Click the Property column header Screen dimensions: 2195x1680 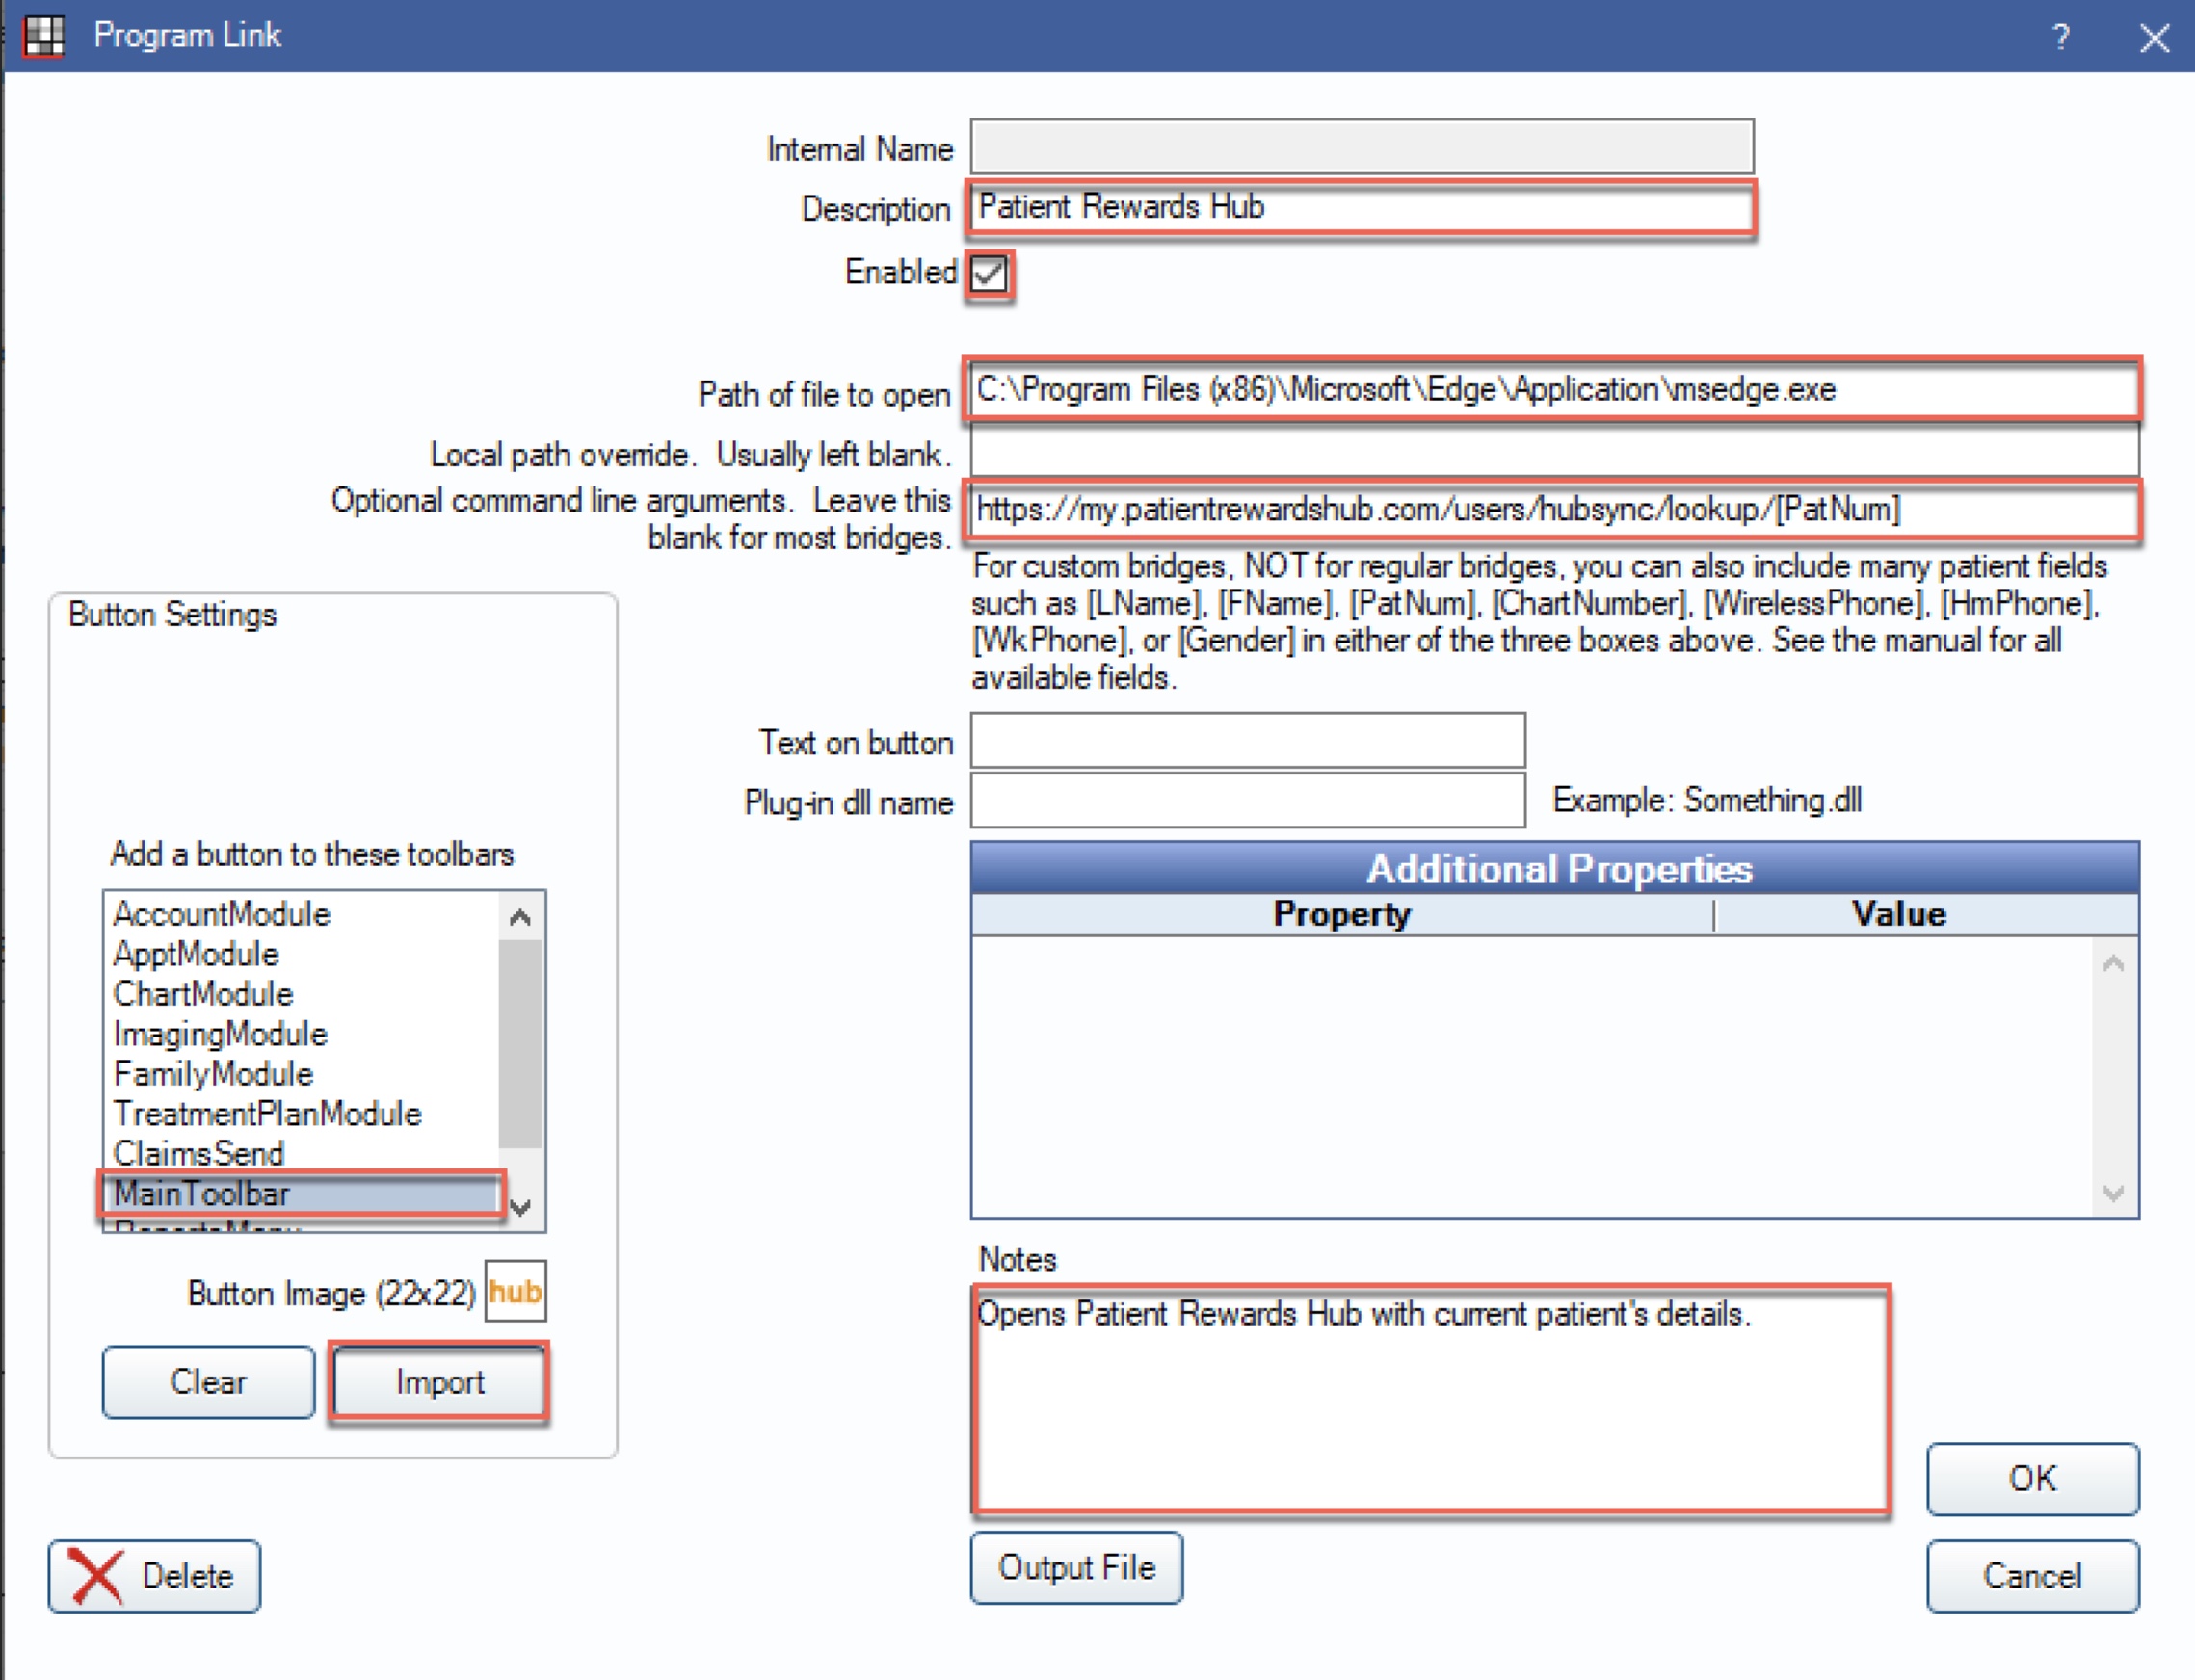[x=1342, y=914]
